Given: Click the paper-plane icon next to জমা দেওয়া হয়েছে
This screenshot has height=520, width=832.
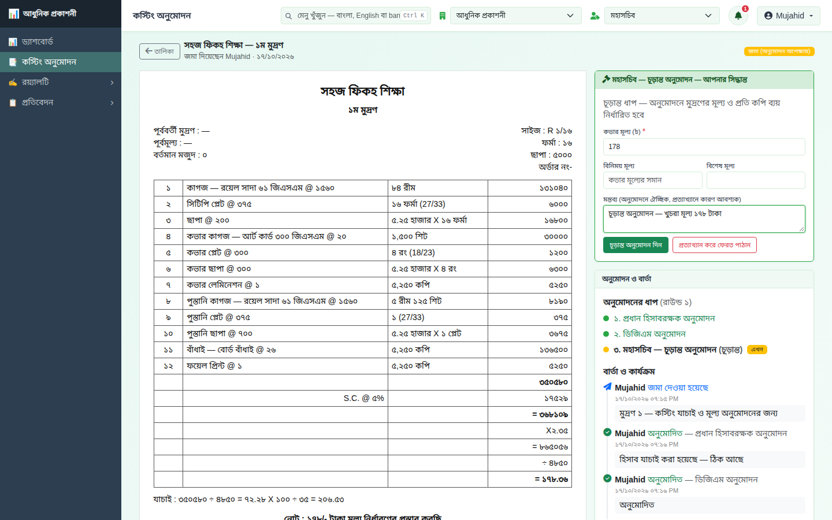Looking at the screenshot, I should 607,387.
